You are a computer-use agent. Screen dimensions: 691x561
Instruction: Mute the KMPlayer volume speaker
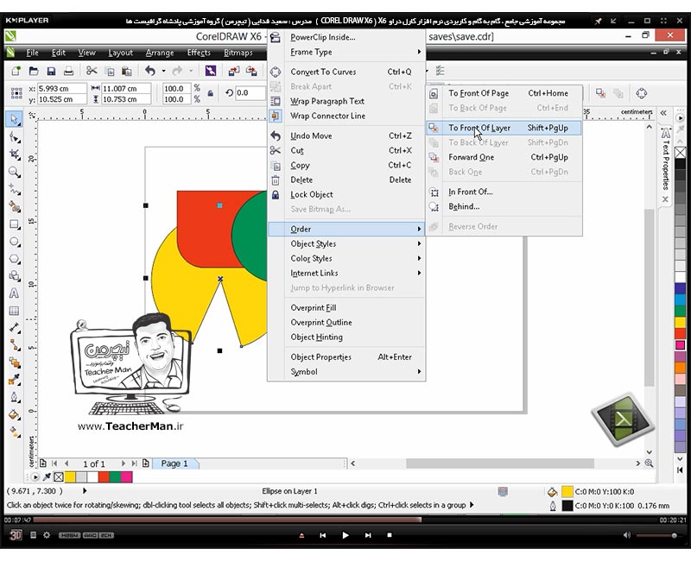tap(627, 535)
